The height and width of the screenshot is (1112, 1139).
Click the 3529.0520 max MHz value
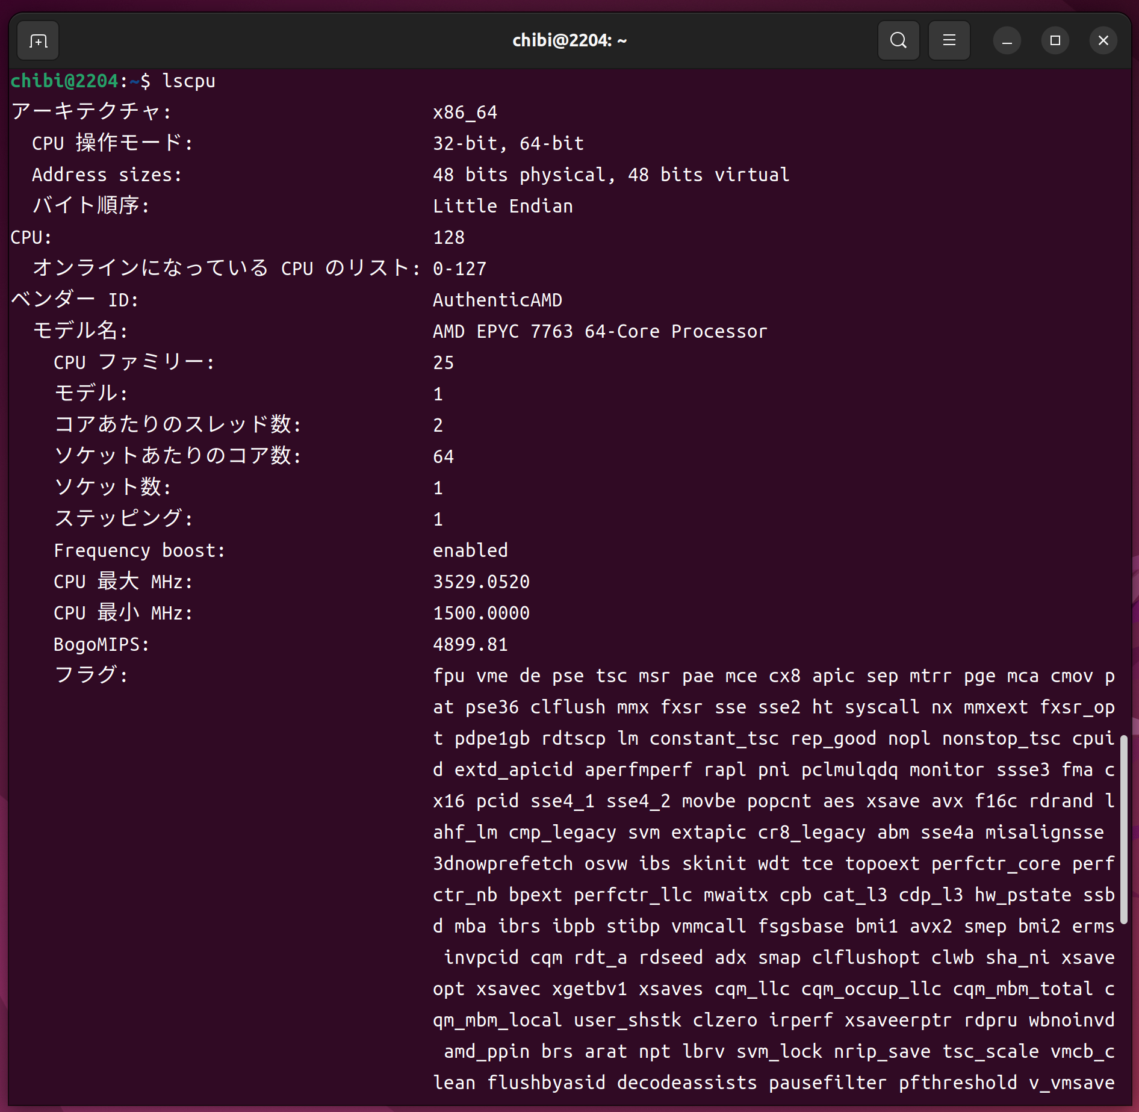point(481,582)
